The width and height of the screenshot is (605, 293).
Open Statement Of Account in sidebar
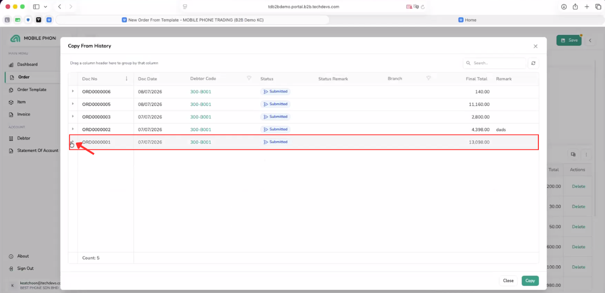[38, 151]
